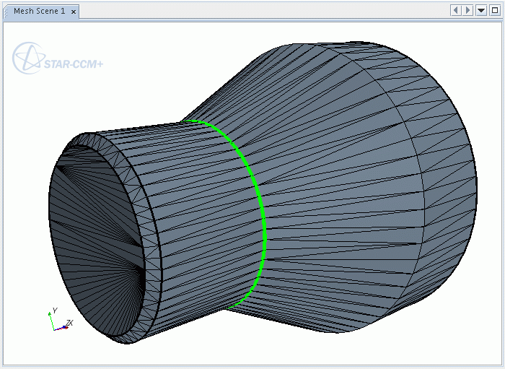Select the Mesh Scene 1 tab
The image size is (505, 369).
(x=38, y=11)
